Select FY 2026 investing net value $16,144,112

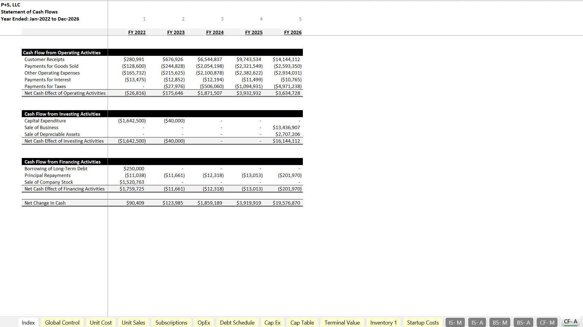(x=286, y=141)
